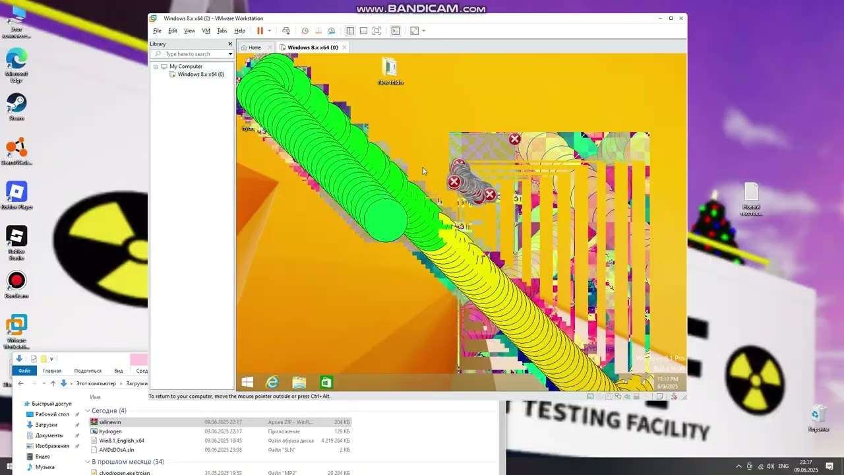Screen dimensions: 844x475
Task: Launch Internet Explorer from guest taskbar
Action: click(x=272, y=383)
